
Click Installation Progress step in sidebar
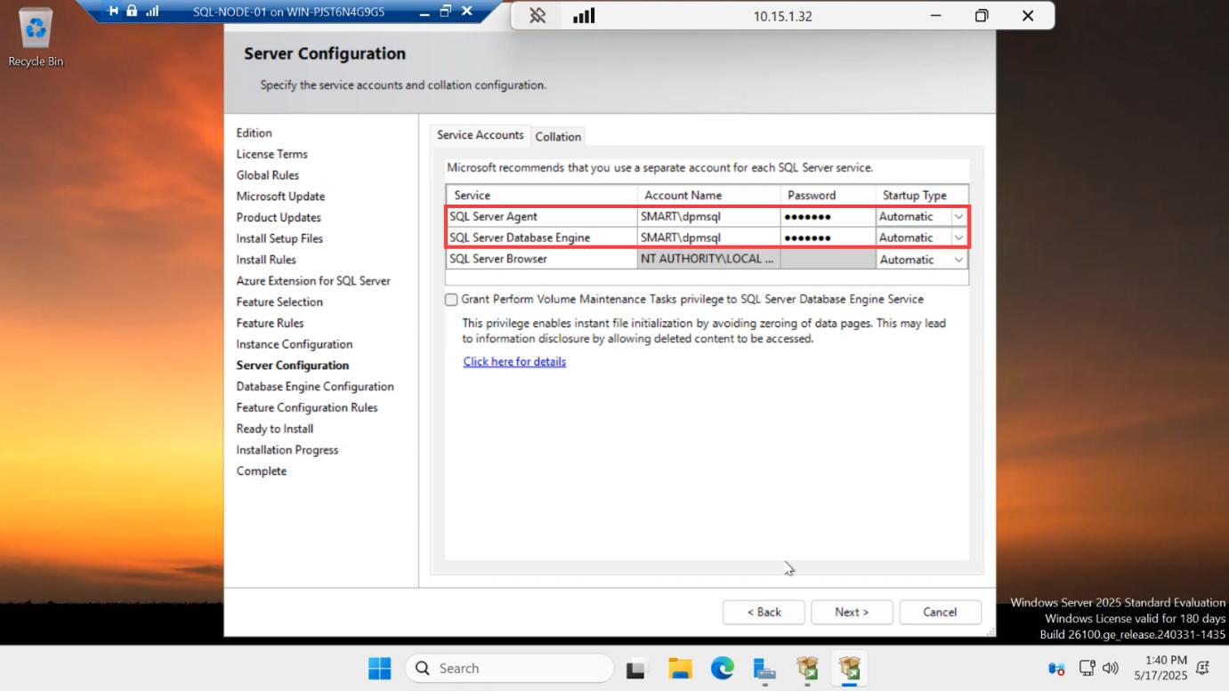point(287,451)
